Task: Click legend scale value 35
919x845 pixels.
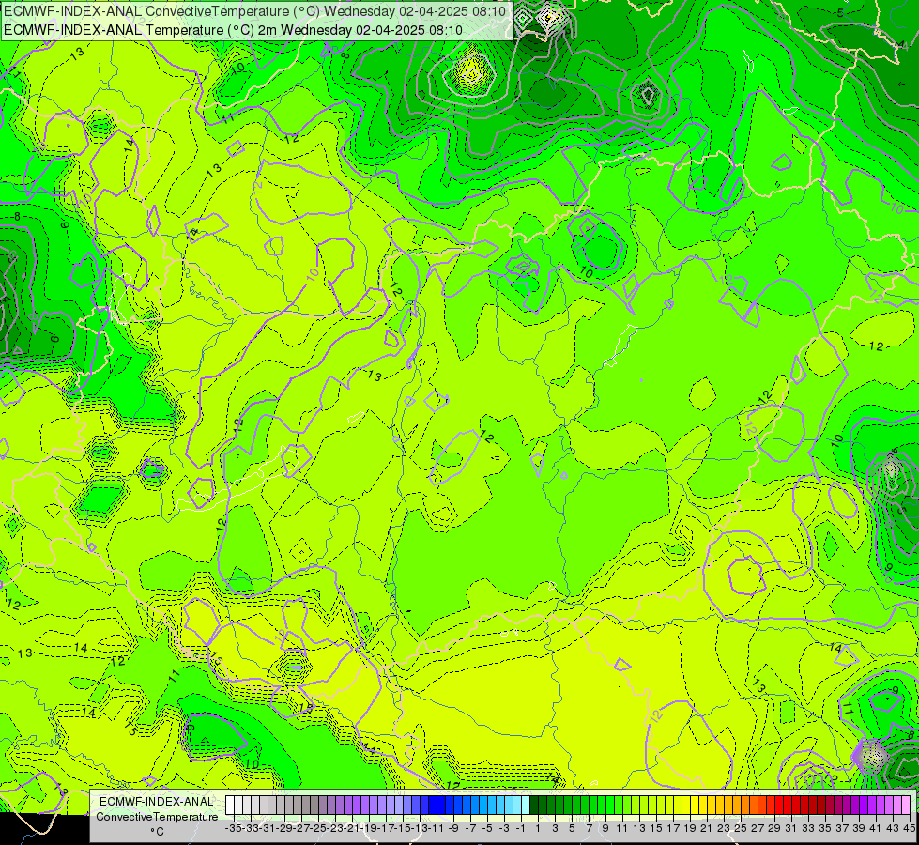Action: coord(825,828)
